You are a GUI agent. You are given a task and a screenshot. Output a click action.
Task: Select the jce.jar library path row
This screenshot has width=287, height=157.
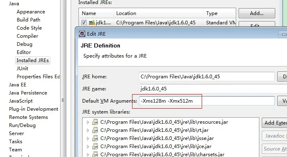156,146
